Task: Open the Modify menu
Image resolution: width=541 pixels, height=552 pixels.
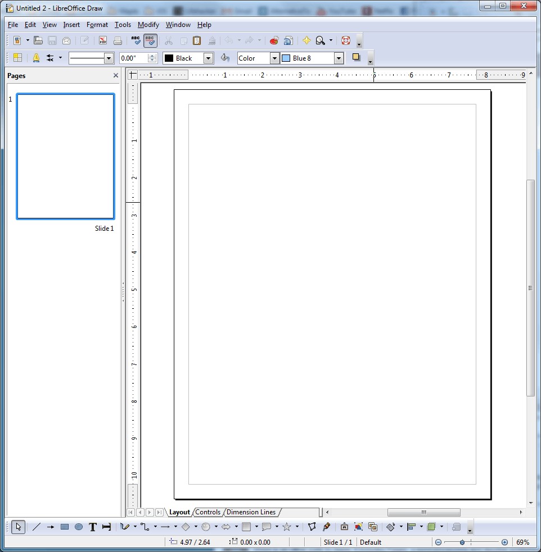Action: 148,25
